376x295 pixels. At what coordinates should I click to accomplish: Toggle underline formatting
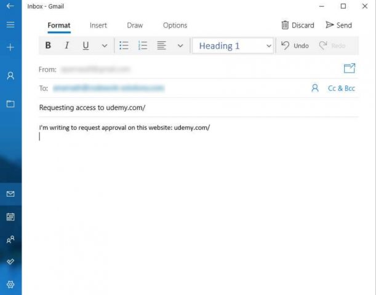pos(86,45)
